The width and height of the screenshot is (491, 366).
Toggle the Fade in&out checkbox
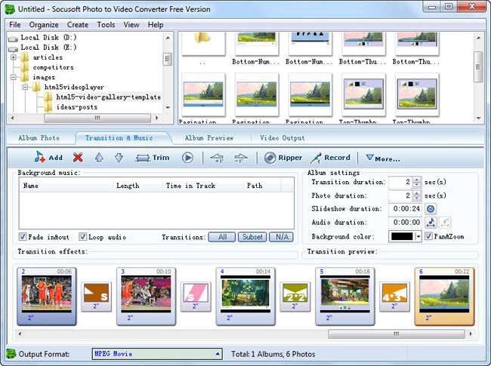[x=23, y=236]
